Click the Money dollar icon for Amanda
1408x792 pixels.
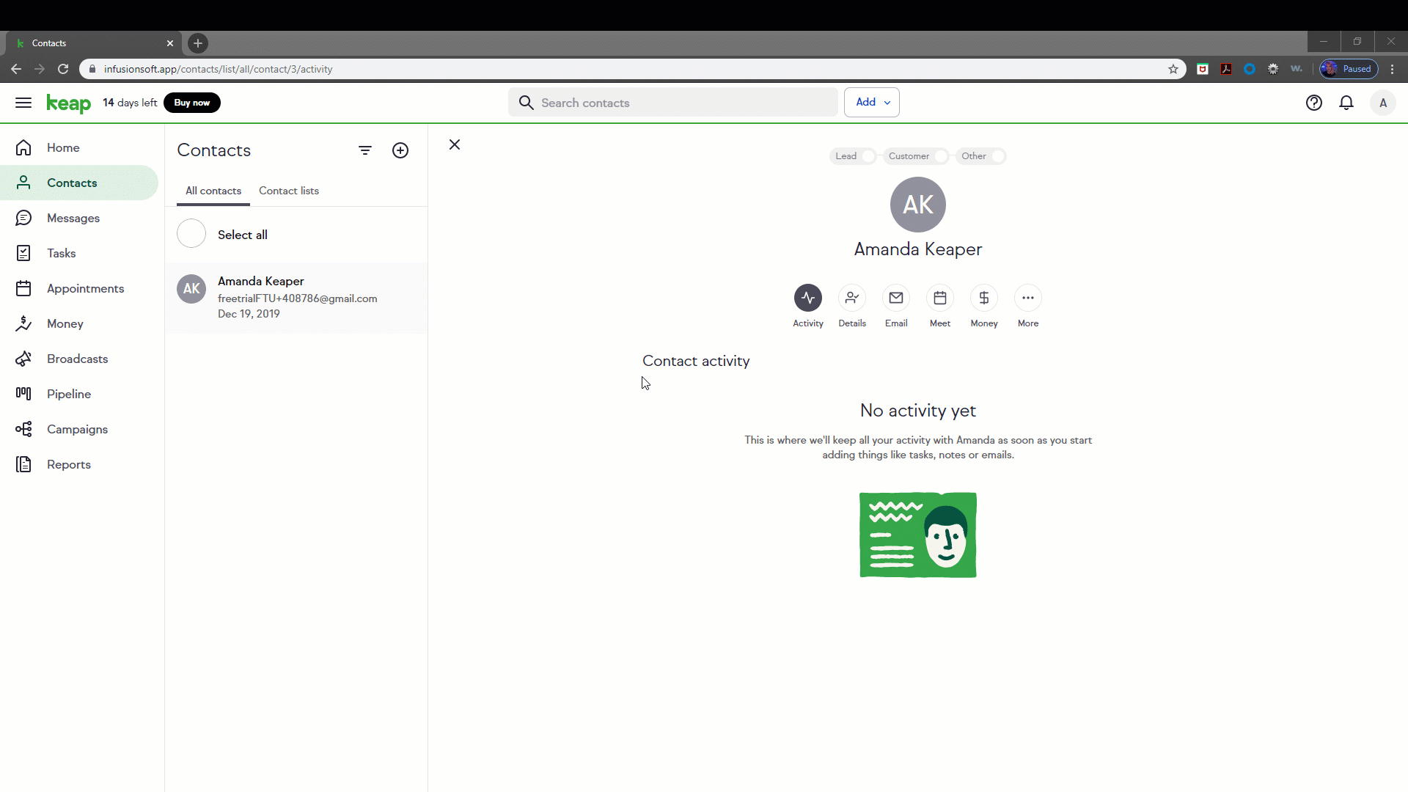click(x=983, y=298)
